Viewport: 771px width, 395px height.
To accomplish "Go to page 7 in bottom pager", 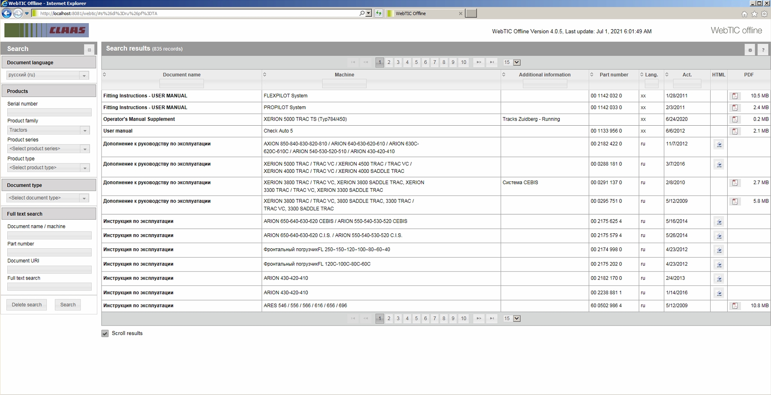I will [435, 318].
